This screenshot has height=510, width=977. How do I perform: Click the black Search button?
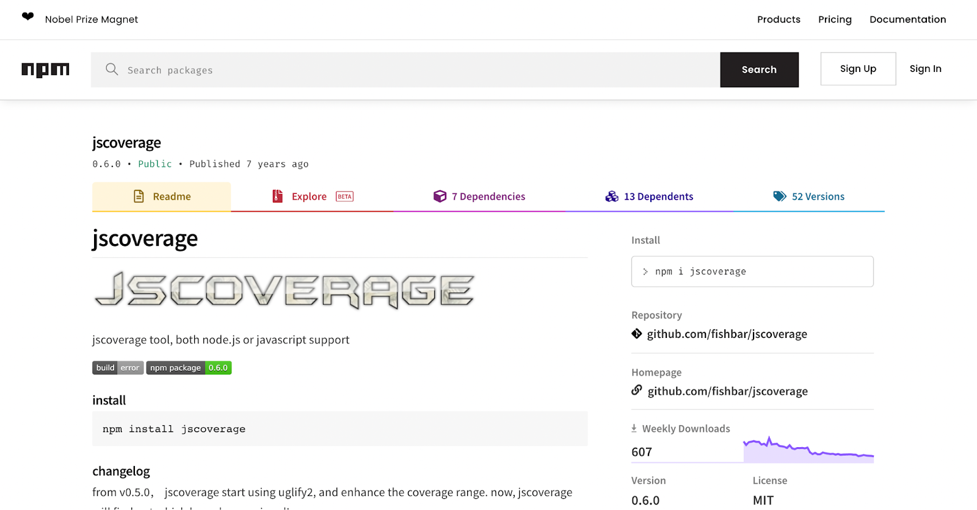click(x=759, y=70)
